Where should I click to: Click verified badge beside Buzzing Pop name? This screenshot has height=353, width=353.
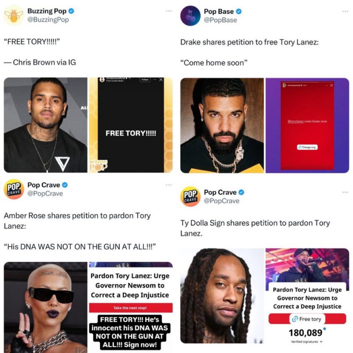tap(71, 11)
